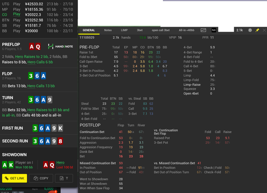
Task: Click Went to Showdown value 28
Action: [121, 179]
